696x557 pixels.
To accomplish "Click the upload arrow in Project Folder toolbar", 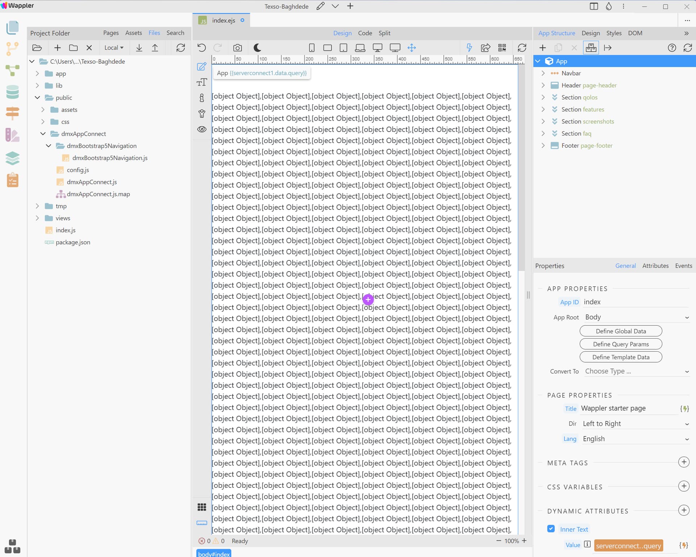I will tap(155, 47).
